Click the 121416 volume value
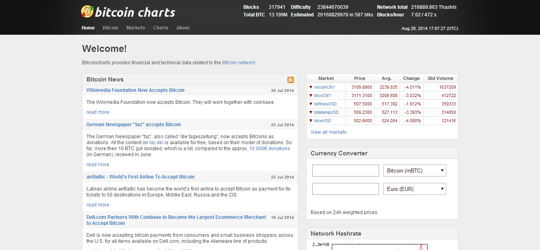The width and height of the screenshot is (540, 250). [x=449, y=121]
